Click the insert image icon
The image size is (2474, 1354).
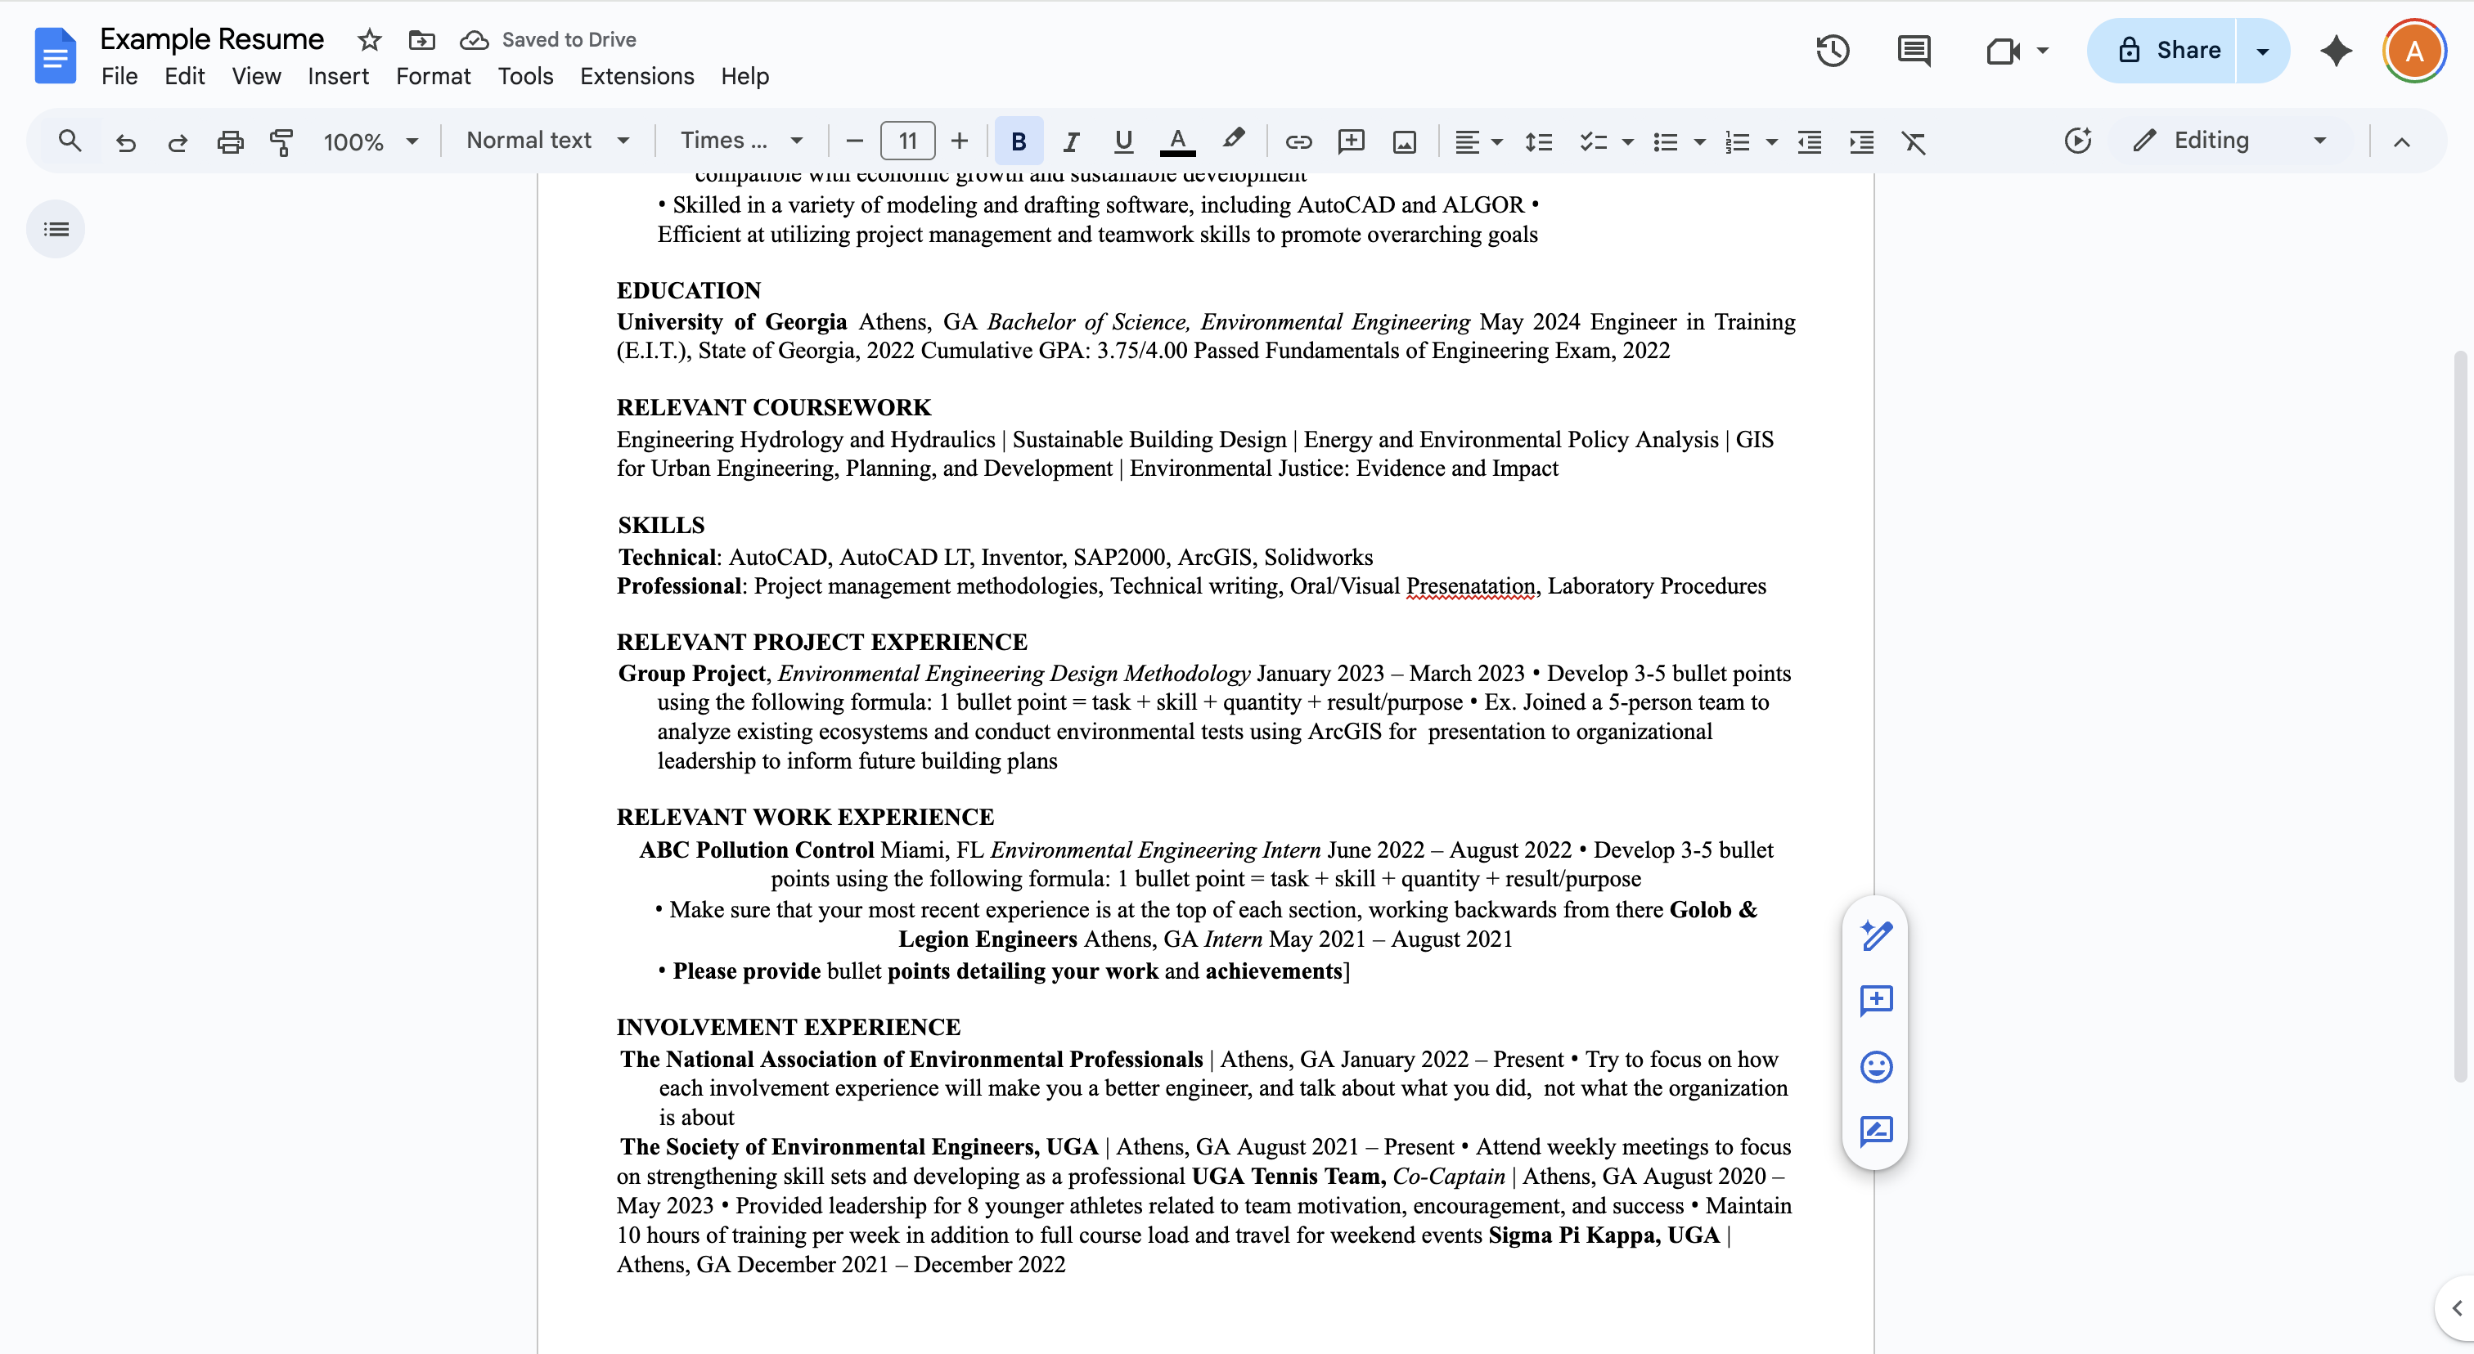click(1404, 142)
